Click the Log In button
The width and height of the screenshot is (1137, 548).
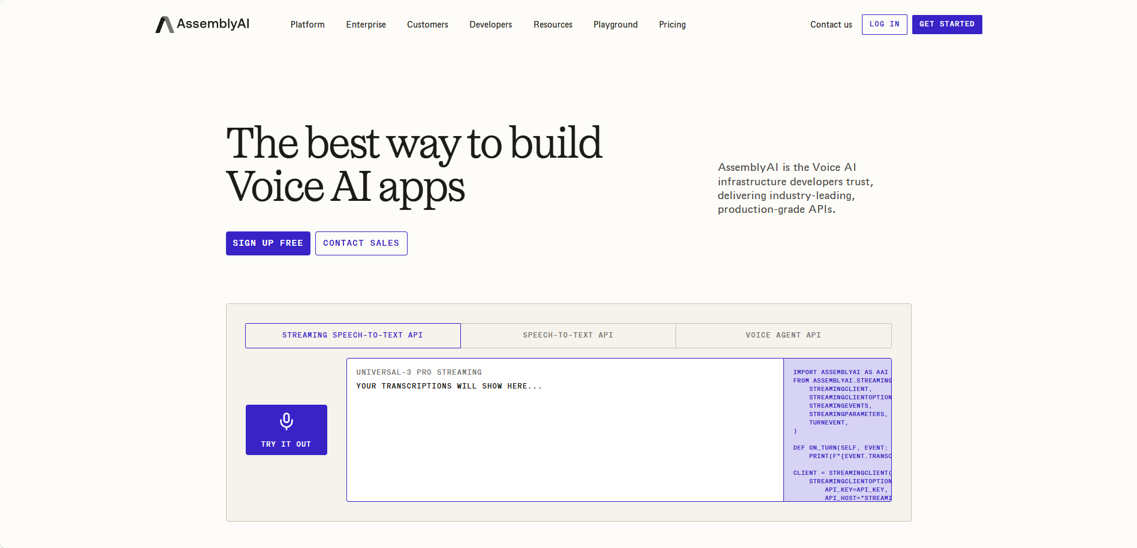[885, 25]
